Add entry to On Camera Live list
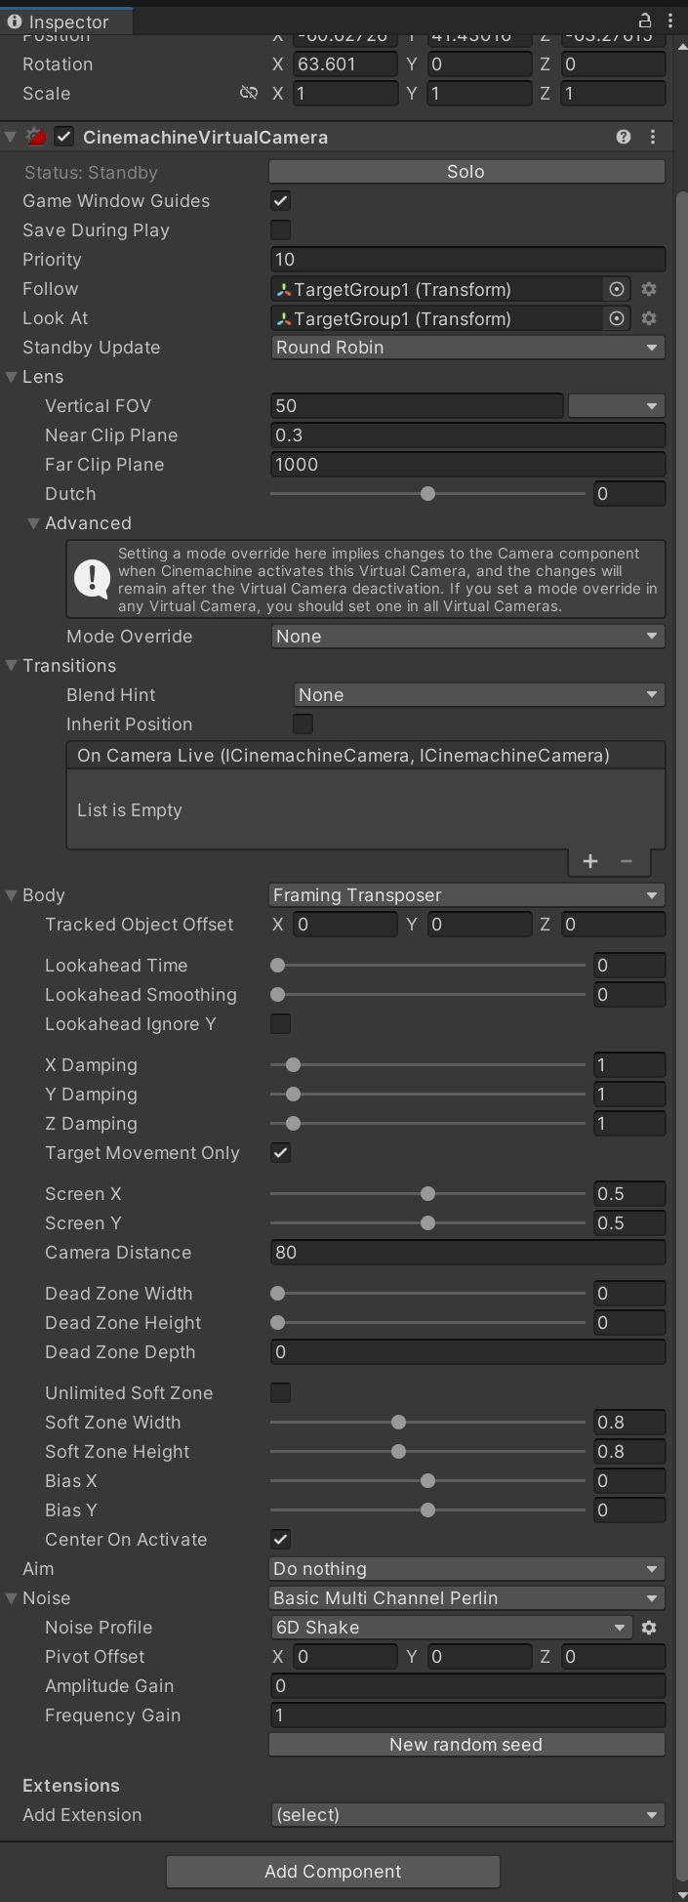The image size is (688, 1902). pyautogui.click(x=589, y=861)
